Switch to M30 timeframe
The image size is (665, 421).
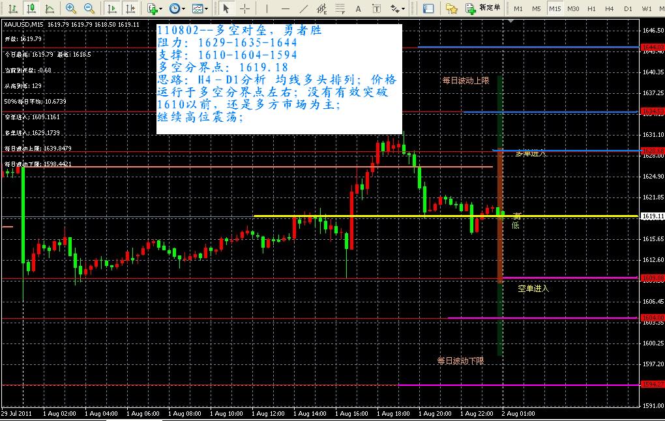(x=573, y=8)
